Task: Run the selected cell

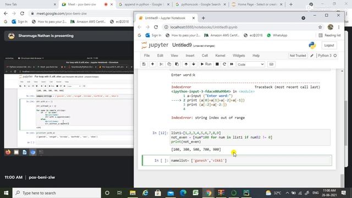Action: coord(206,64)
